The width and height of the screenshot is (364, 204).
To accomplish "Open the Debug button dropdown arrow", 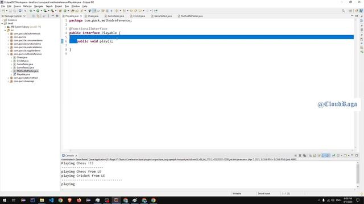I will tap(34, 11).
